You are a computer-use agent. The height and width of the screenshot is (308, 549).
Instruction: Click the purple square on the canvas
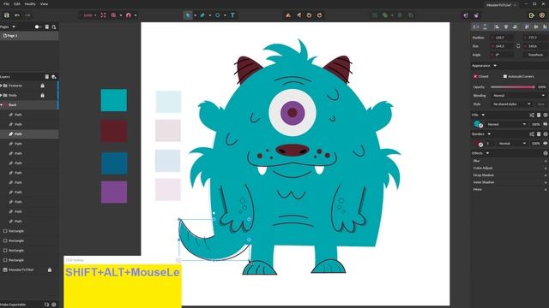point(114,192)
